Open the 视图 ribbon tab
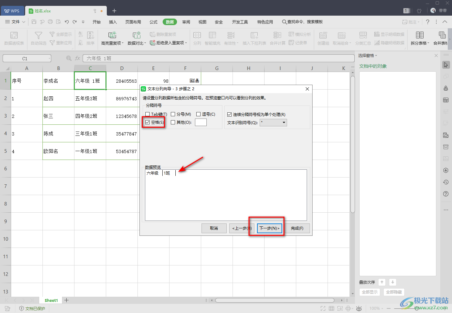The image size is (452, 313). [x=202, y=22]
